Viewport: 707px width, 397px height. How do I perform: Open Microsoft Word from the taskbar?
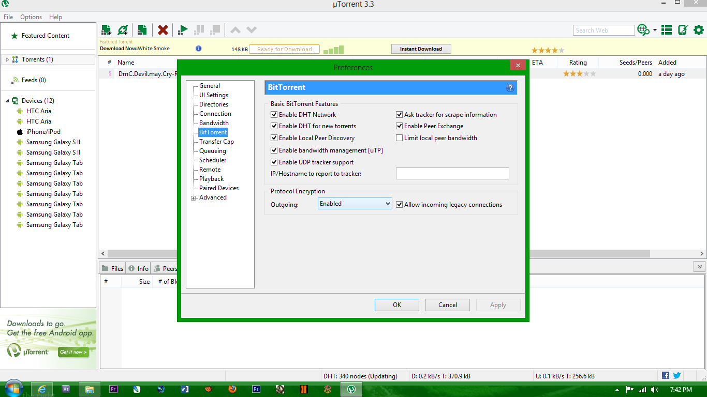click(185, 389)
